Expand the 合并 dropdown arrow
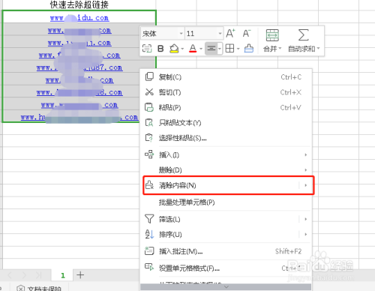 [280, 49]
